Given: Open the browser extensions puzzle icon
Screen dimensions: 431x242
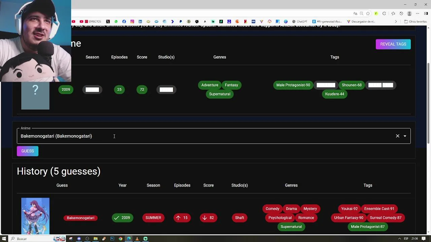Looking at the screenshot, I should (384, 13).
